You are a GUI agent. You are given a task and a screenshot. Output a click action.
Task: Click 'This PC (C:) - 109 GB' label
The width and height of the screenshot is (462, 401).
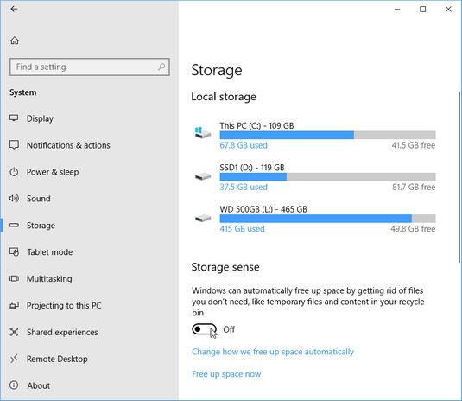pos(257,126)
